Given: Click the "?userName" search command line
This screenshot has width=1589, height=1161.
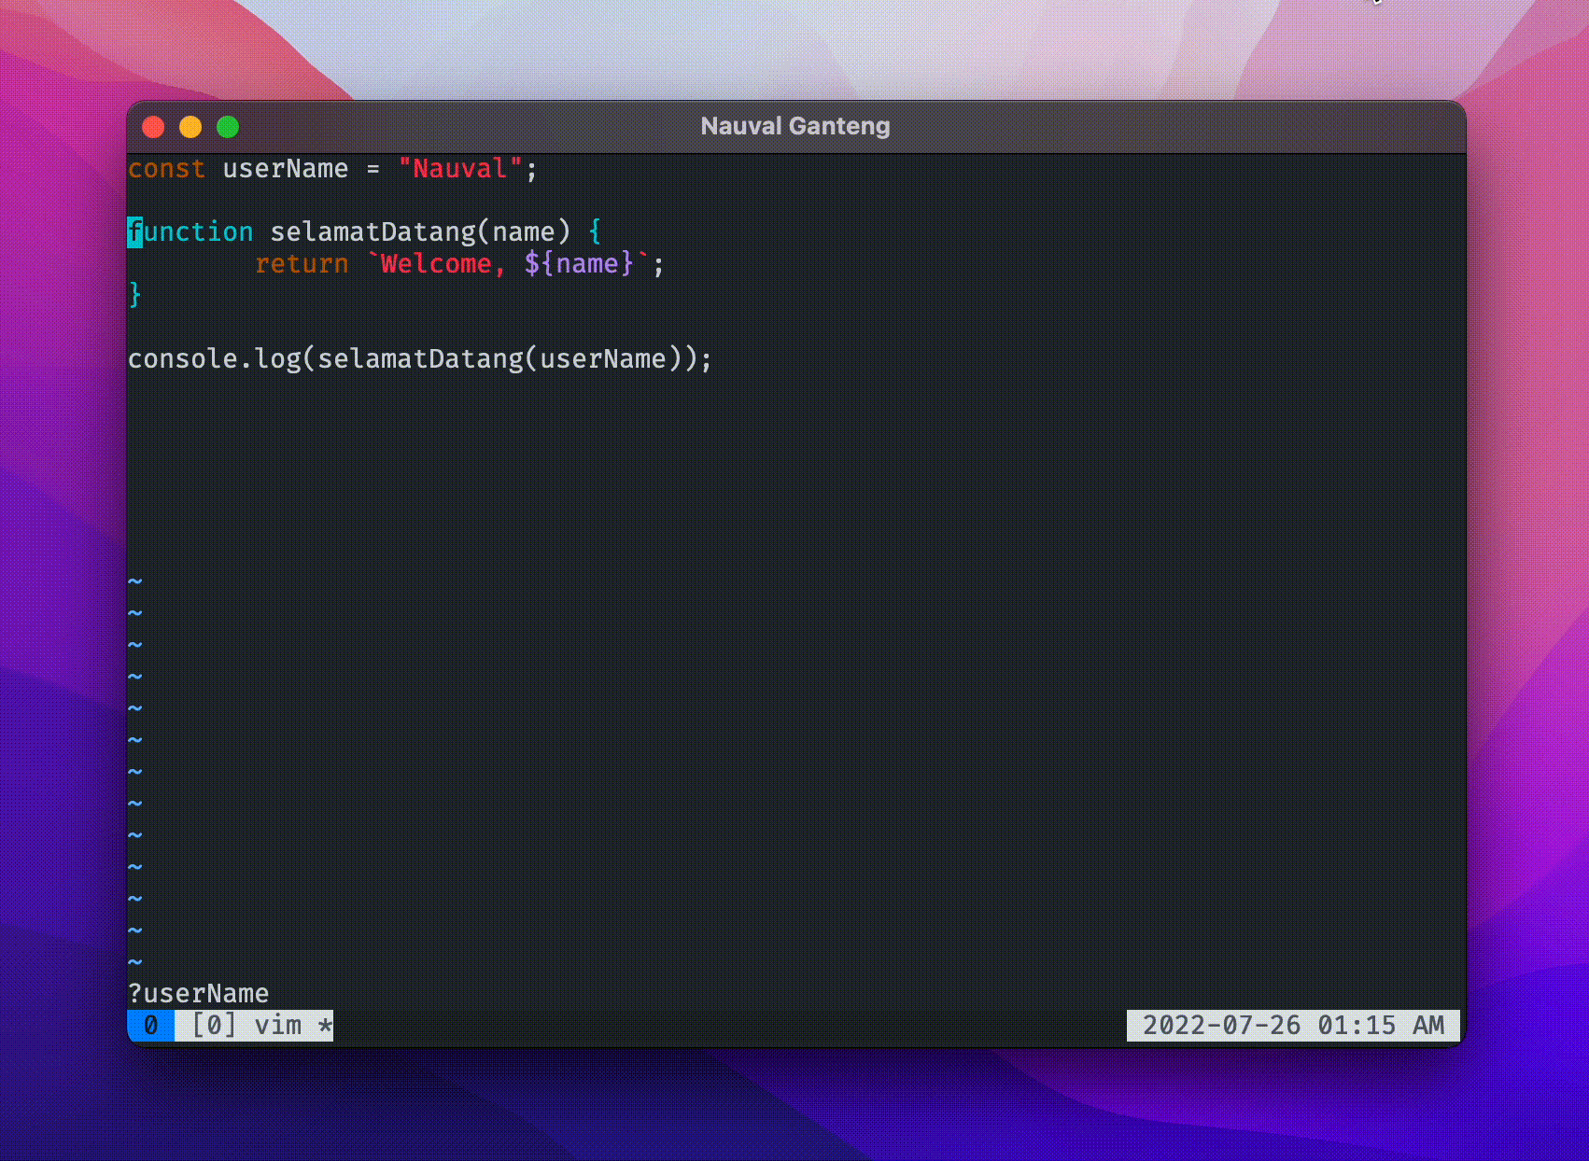Looking at the screenshot, I should point(198,994).
